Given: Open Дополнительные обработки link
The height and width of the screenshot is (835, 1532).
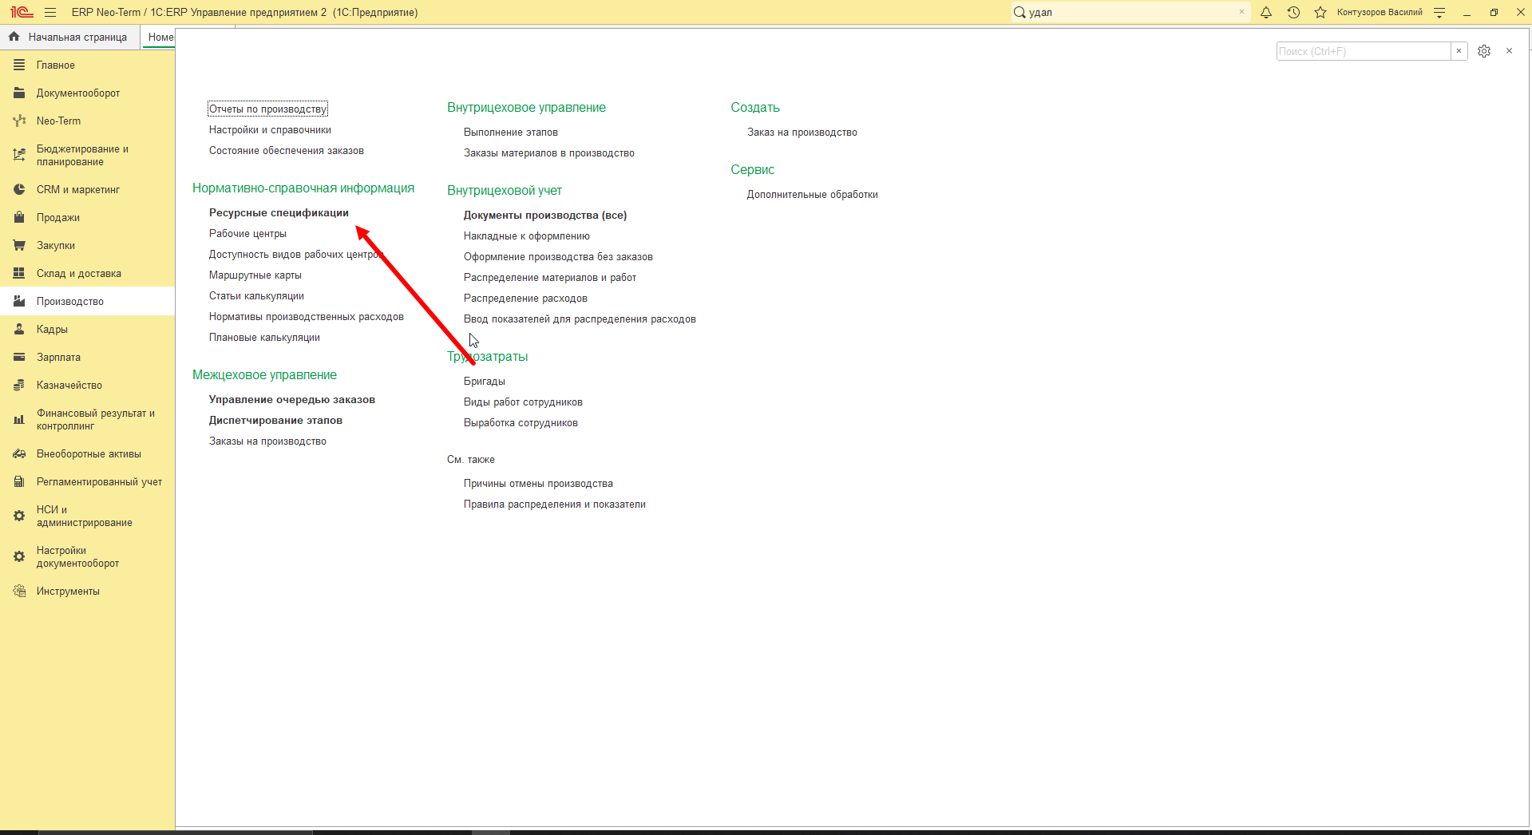Looking at the screenshot, I should point(813,195).
